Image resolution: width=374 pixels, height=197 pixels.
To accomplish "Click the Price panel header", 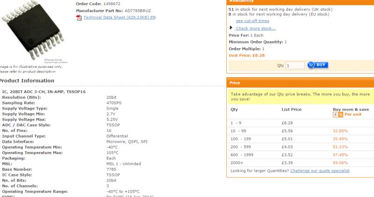I will pyautogui.click(x=300, y=83).
